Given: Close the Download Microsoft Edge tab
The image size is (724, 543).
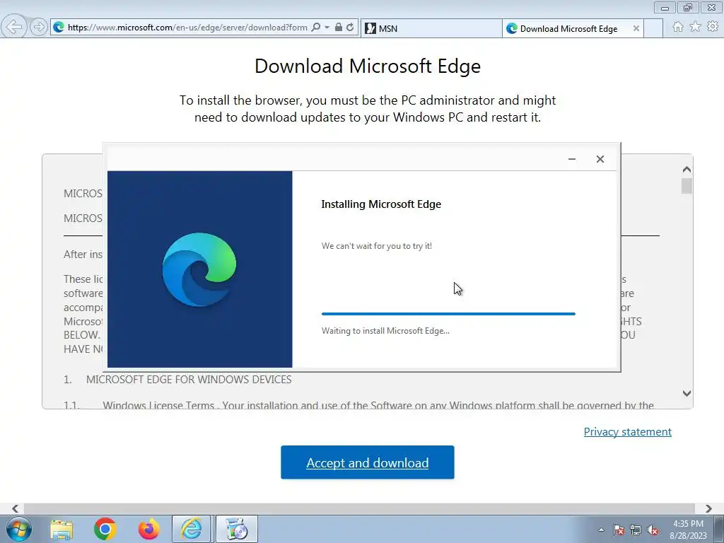Looking at the screenshot, I should pyautogui.click(x=636, y=28).
